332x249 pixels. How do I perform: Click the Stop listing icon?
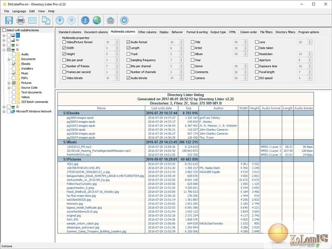click(71, 20)
